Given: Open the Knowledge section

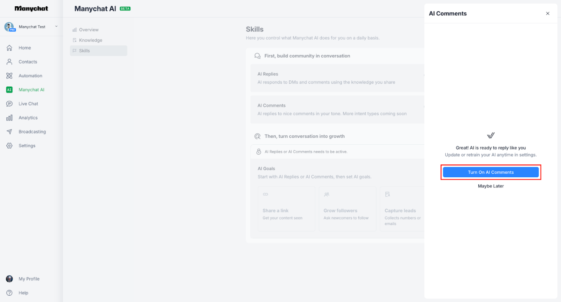Looking at the screenshot, I should point(91,40).
